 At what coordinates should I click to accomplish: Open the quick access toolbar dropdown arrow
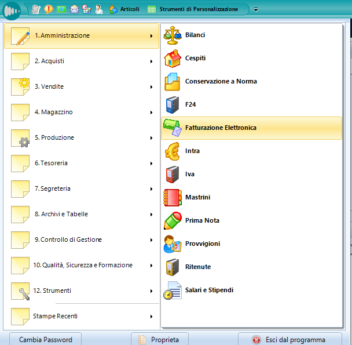point(256,10)
